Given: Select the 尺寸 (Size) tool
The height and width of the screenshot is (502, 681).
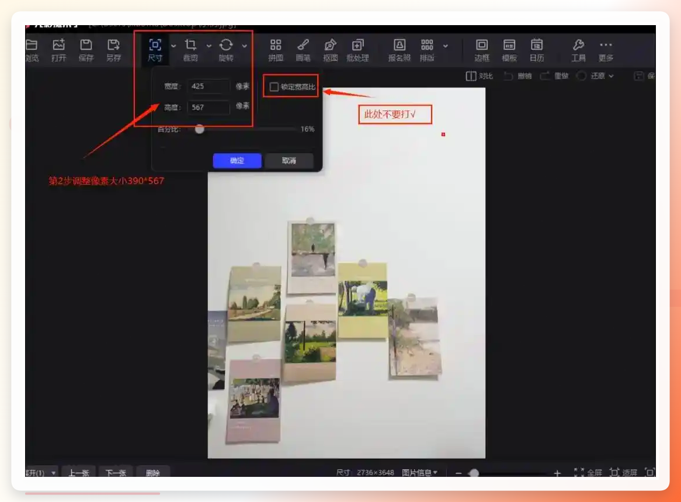Looking at the screenshot, I should click(155, 50).
